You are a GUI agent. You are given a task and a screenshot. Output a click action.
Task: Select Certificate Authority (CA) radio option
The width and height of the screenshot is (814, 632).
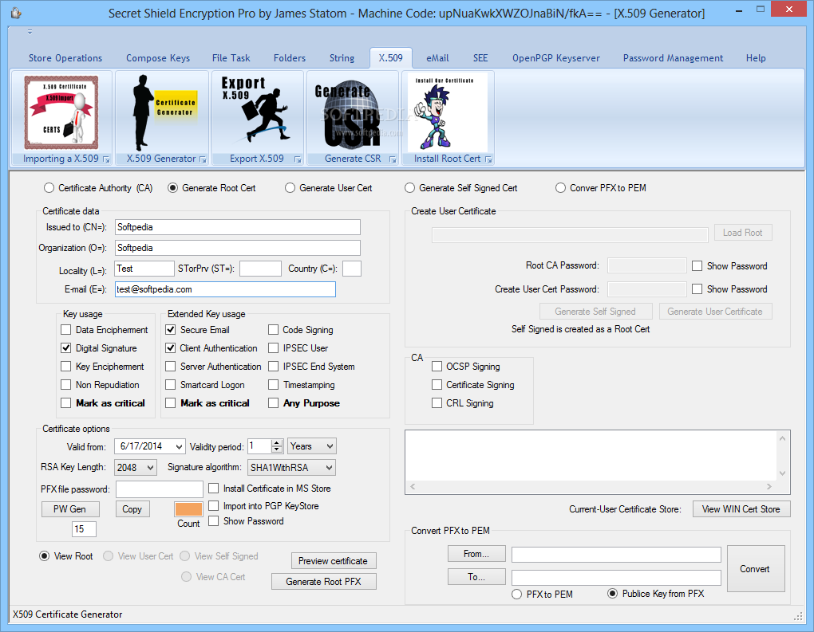(98, 188)
